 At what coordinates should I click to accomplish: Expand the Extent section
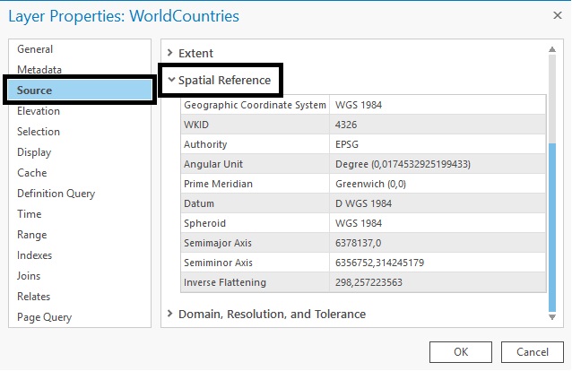195,53
